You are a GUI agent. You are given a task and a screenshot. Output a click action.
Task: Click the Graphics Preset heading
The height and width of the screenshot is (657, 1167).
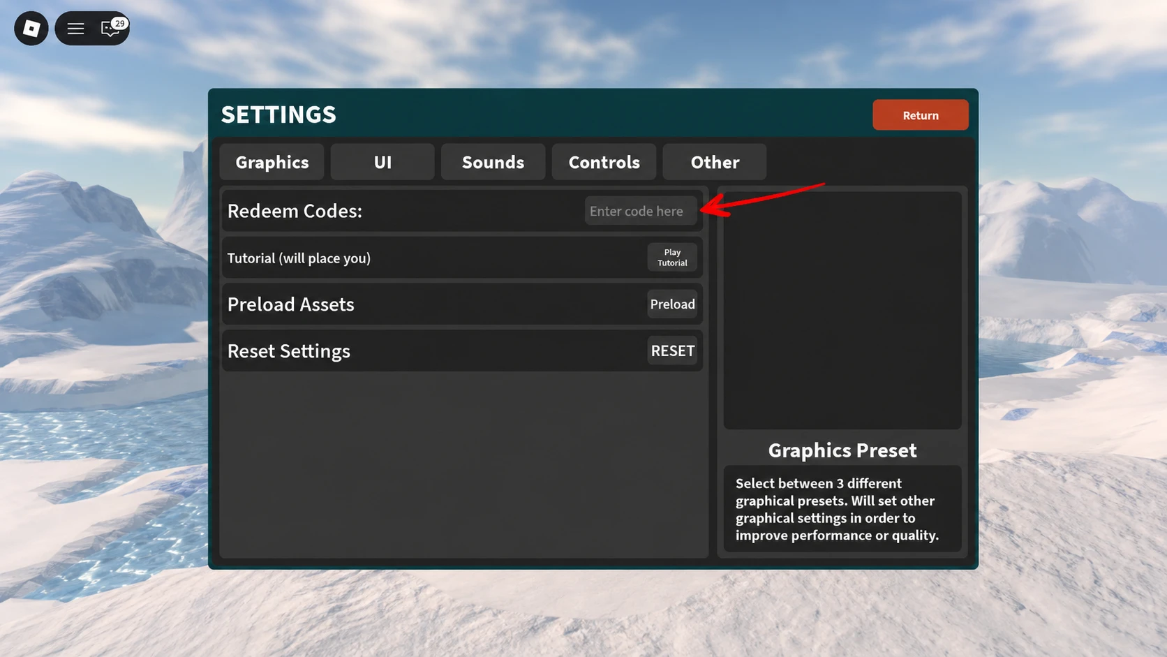pos(842,450)
